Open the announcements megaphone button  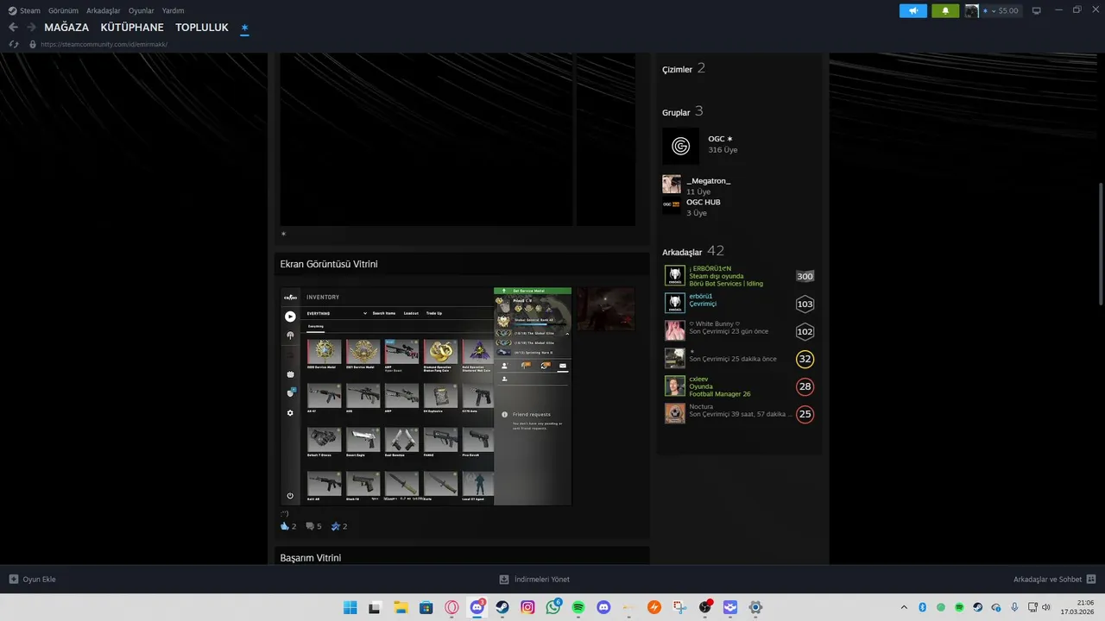(912, 10)
